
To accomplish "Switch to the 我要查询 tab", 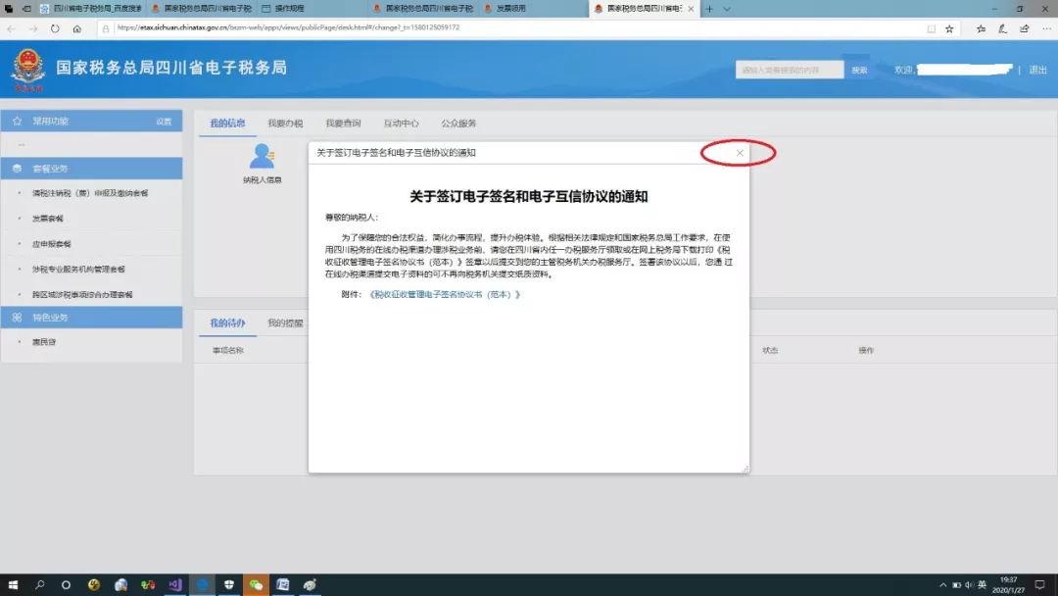I will click(x=343, y=124).
